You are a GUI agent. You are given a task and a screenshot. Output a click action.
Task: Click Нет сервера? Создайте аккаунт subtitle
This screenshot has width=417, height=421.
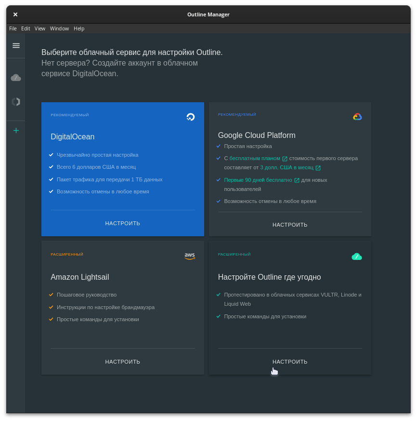point(119,68)
